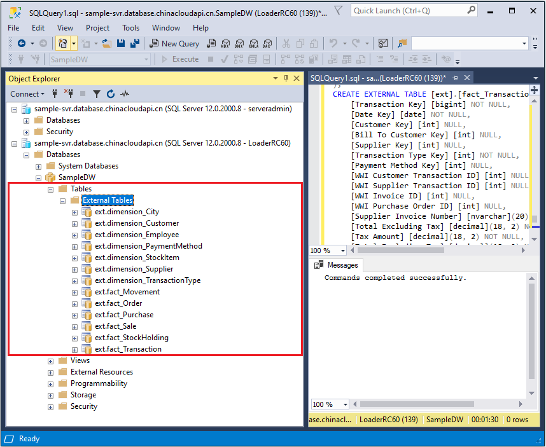Viewport: 546px width, 447px height.
Task: Collapse the External Tables folder
Action: tap(63, 200)
